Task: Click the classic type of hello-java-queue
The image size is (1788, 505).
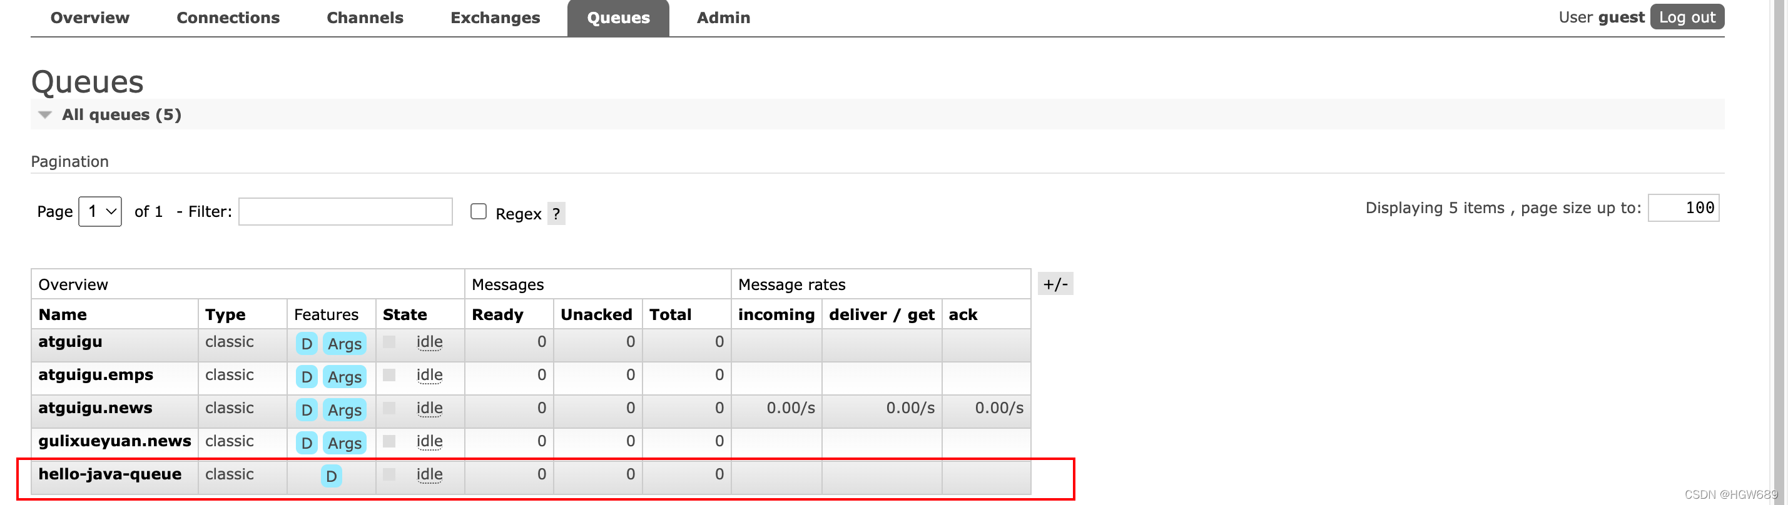Action: [229, 474]
